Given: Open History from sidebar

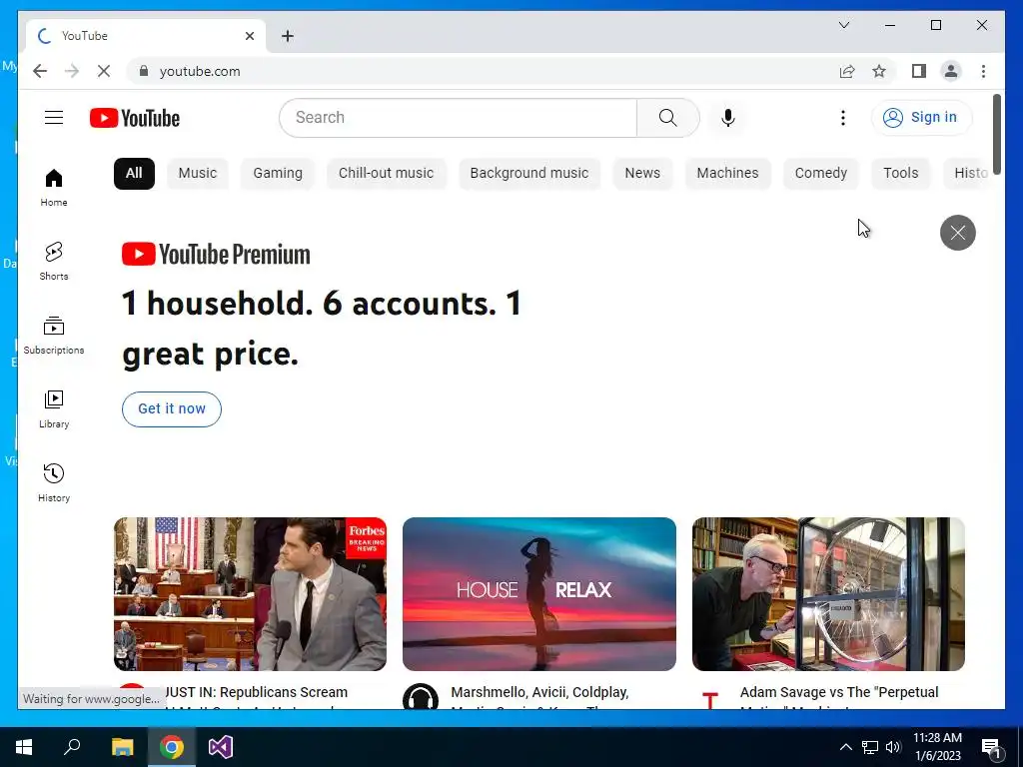Looking at the screenshot, I should pos(54,483).
